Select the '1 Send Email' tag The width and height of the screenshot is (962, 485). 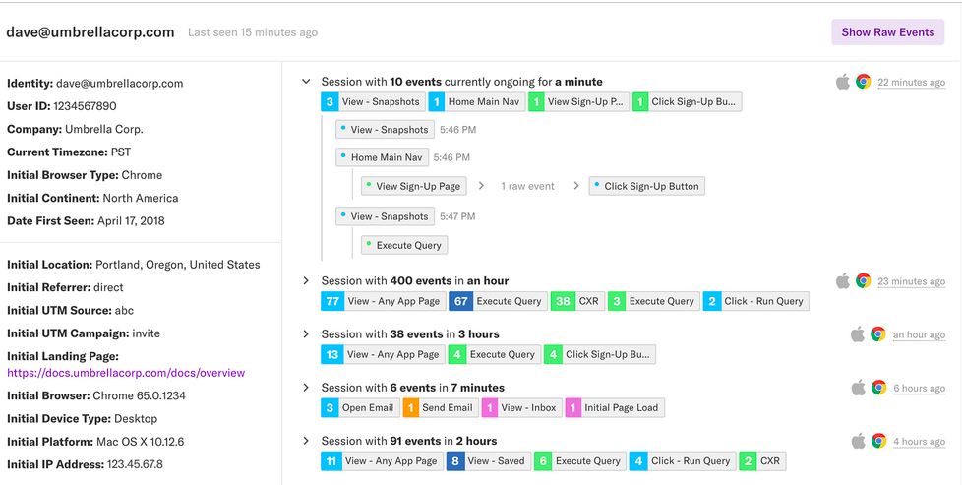pyautogui.click(x=441, y=407)
